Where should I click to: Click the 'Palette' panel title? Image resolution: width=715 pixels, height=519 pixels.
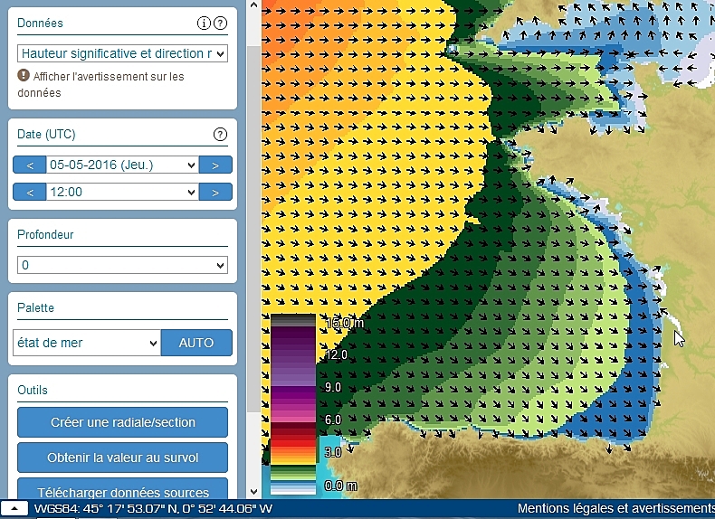(35, 308)
